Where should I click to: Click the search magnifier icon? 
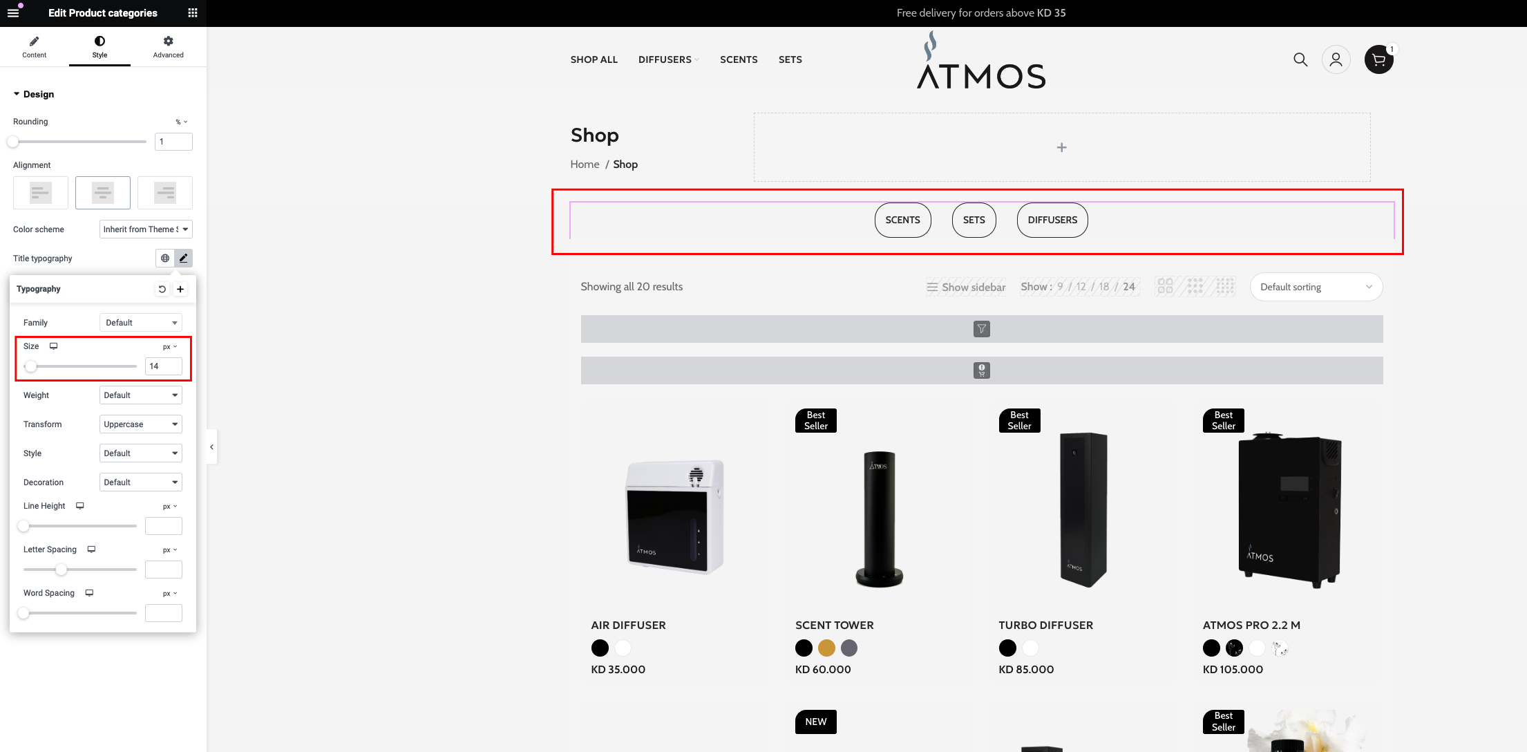[1300, 60]
